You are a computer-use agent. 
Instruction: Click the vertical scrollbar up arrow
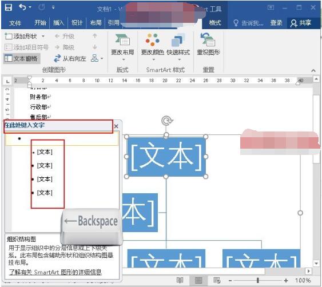[x=316, y=79]
